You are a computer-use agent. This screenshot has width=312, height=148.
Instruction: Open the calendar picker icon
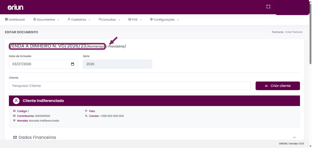73,64
